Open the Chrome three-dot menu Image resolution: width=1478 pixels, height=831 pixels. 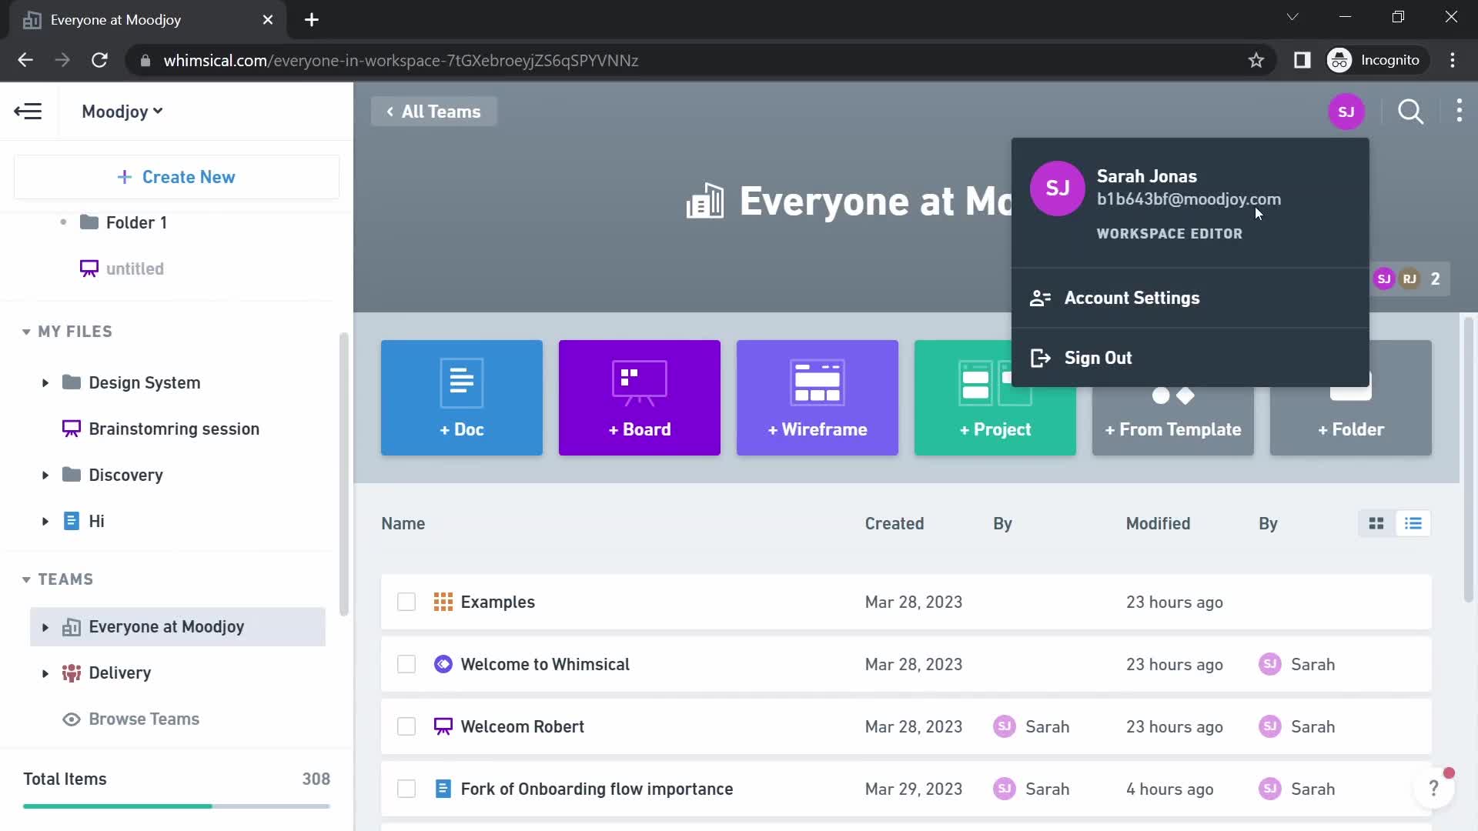tap(1453, 60)
